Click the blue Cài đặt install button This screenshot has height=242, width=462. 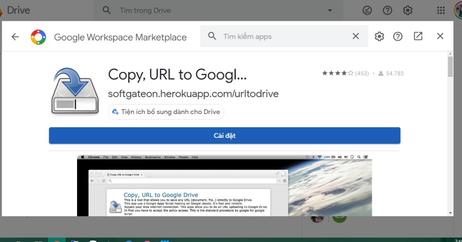click(224, 136)
